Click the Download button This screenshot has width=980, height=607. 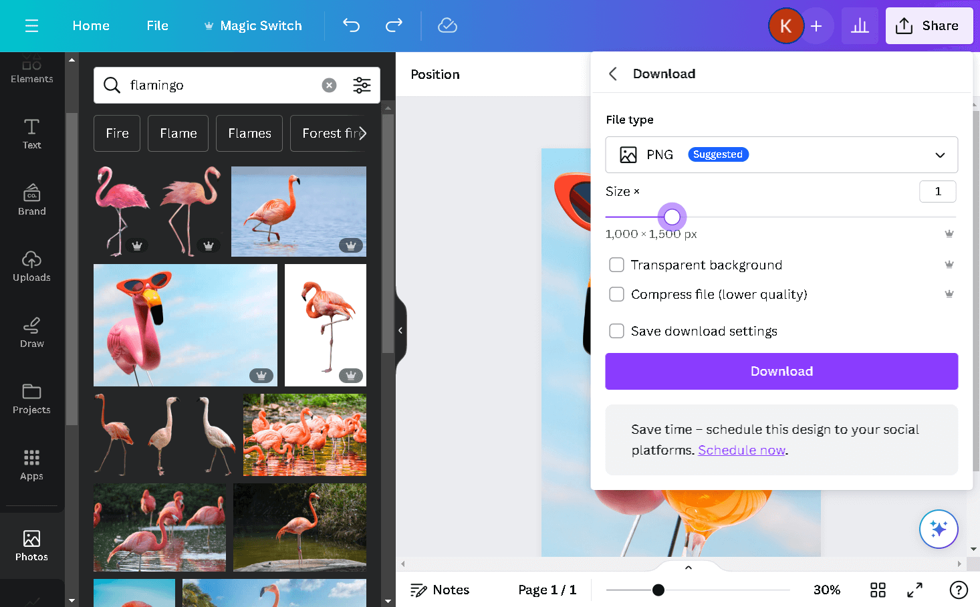[x=781, y=371]
